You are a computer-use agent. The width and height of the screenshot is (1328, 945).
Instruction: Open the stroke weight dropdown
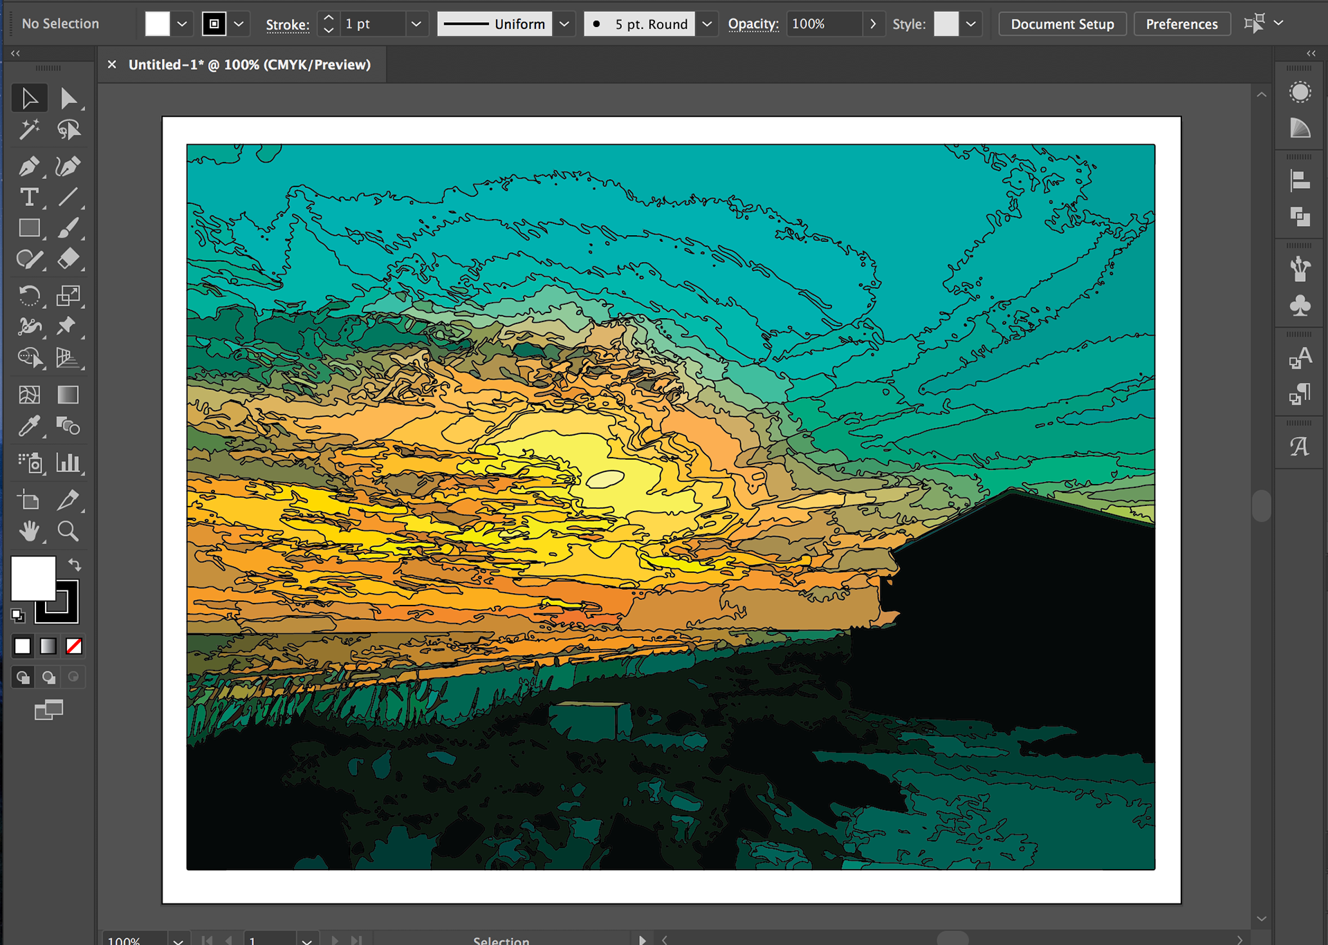[416, 24]
